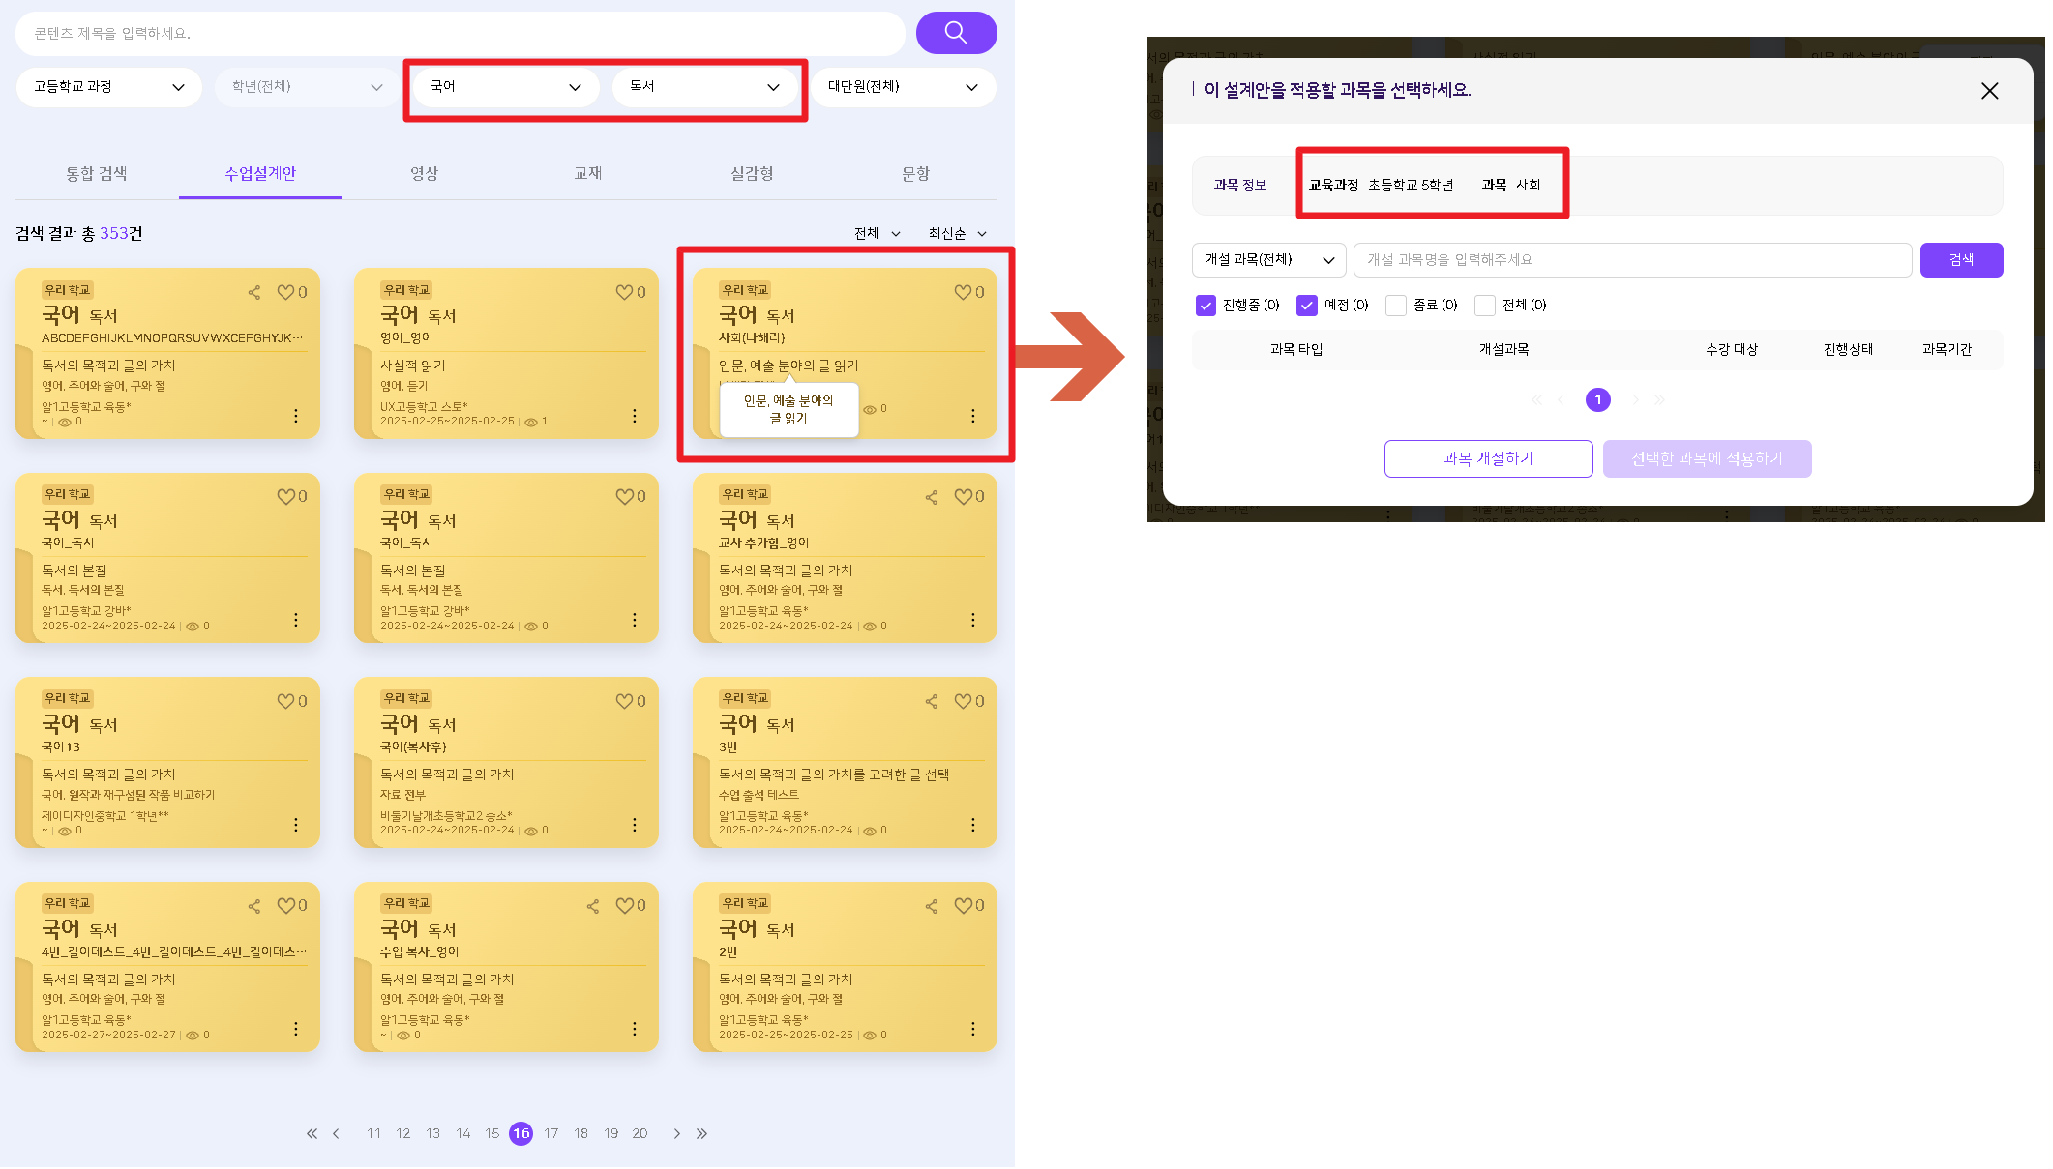The image size is (2053, 1169).
Task: Check the 전체 (0) checkbox
Action: click(1484, 306)
